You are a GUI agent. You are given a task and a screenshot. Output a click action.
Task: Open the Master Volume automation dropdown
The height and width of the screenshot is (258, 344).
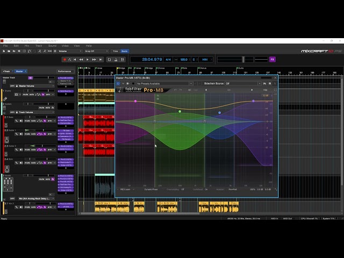click(36, 86)
